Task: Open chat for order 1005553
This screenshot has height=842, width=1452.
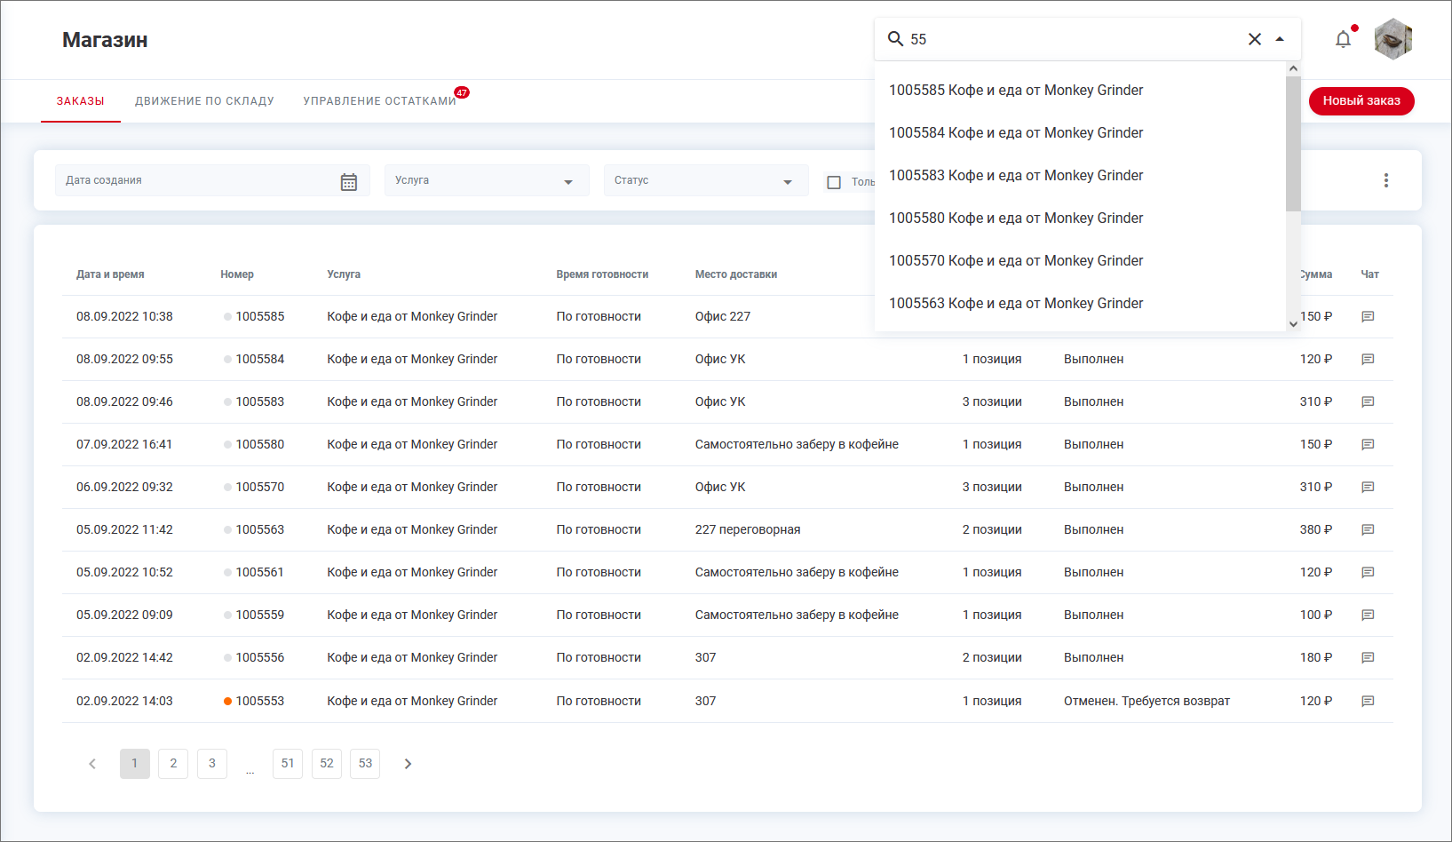Action: (1368, 701)
